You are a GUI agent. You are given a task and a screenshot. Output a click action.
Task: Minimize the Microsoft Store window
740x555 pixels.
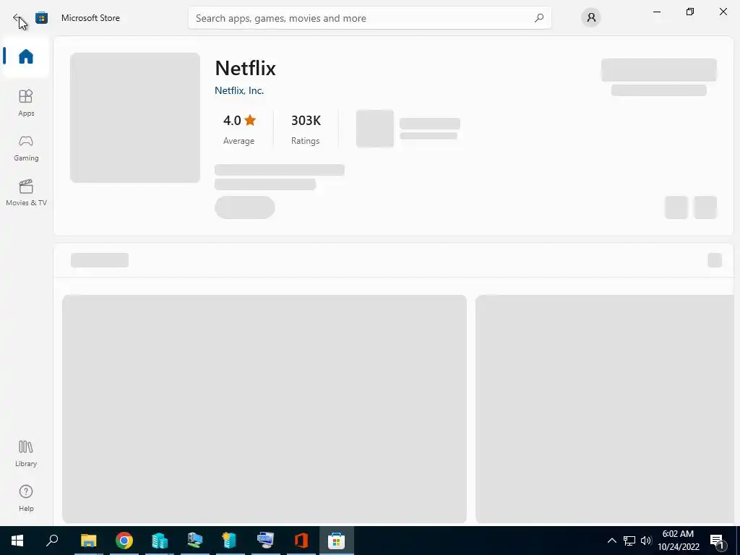[656, 12]
